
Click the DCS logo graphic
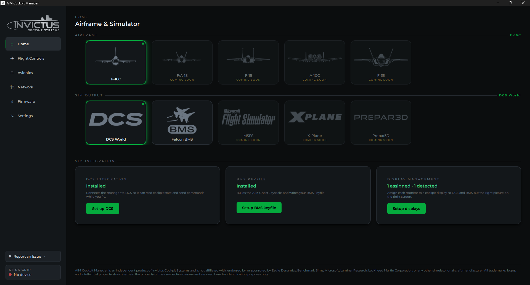116,119
